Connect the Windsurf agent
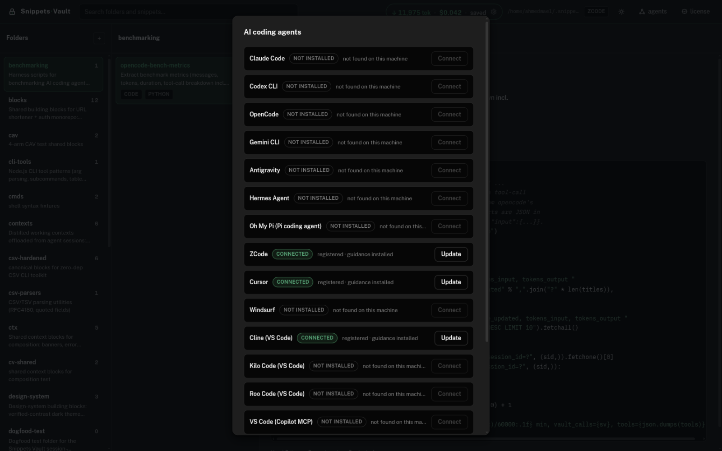Image resolution: width=722 pixels, height=451 pixels. click(x=449, y=310)
